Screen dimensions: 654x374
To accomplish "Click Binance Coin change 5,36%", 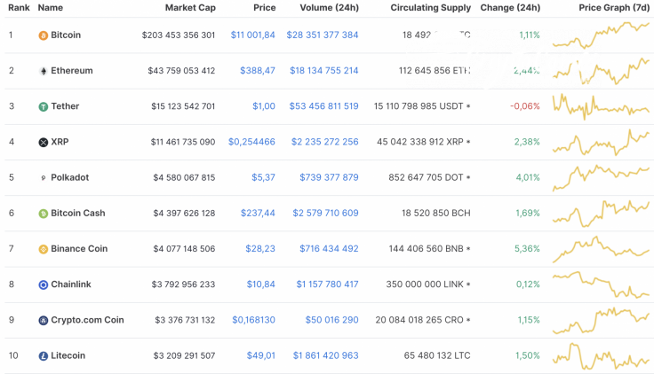I will point(527,248).
